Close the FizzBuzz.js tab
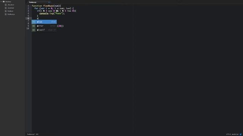 49,2
